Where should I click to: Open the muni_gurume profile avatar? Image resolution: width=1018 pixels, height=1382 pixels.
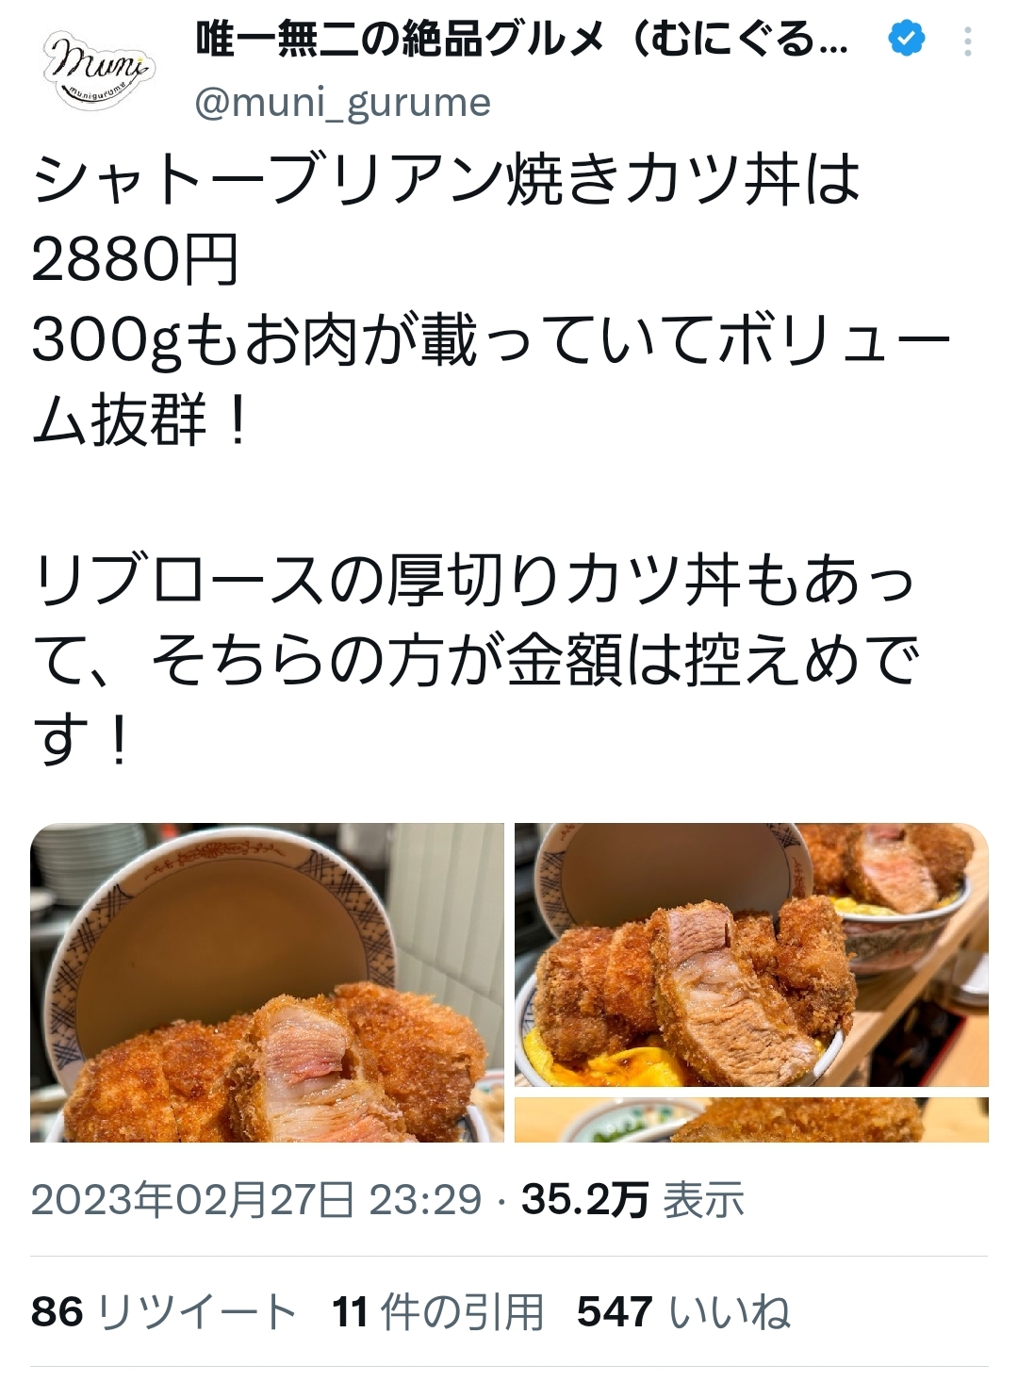pyautogui.click(x=100, y=71)
